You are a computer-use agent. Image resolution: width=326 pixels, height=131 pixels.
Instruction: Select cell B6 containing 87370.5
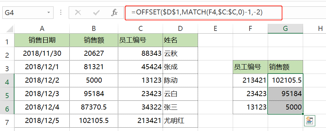coord(94,107)
